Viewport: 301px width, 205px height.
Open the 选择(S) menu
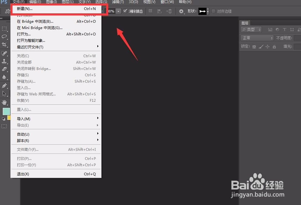(x=101, y=2)
